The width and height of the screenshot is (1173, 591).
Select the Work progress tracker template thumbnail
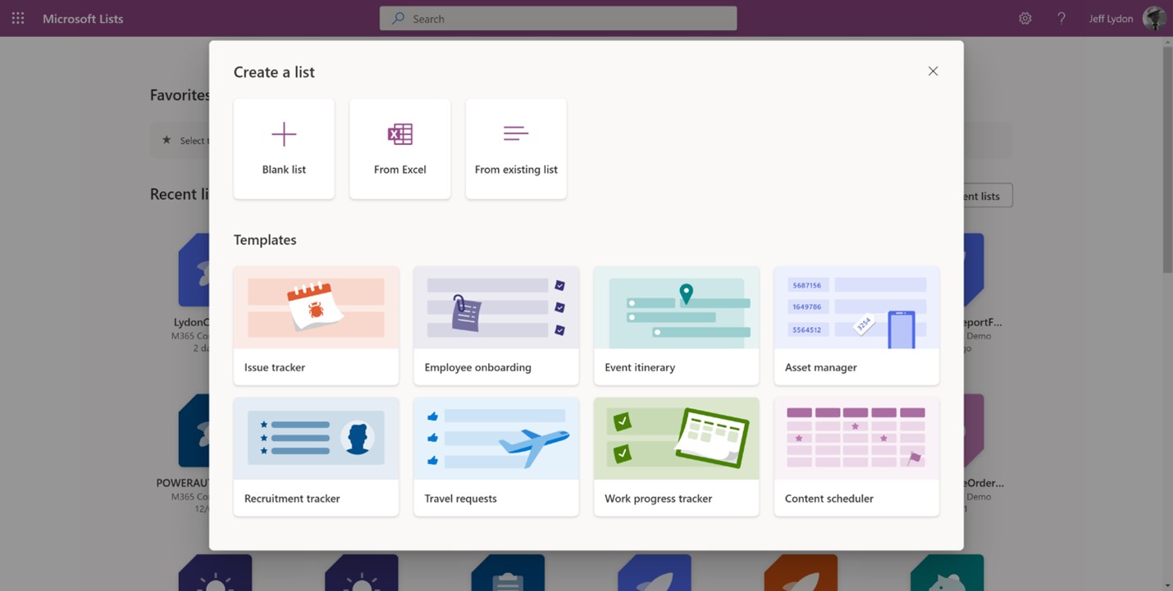coord(677,439)
